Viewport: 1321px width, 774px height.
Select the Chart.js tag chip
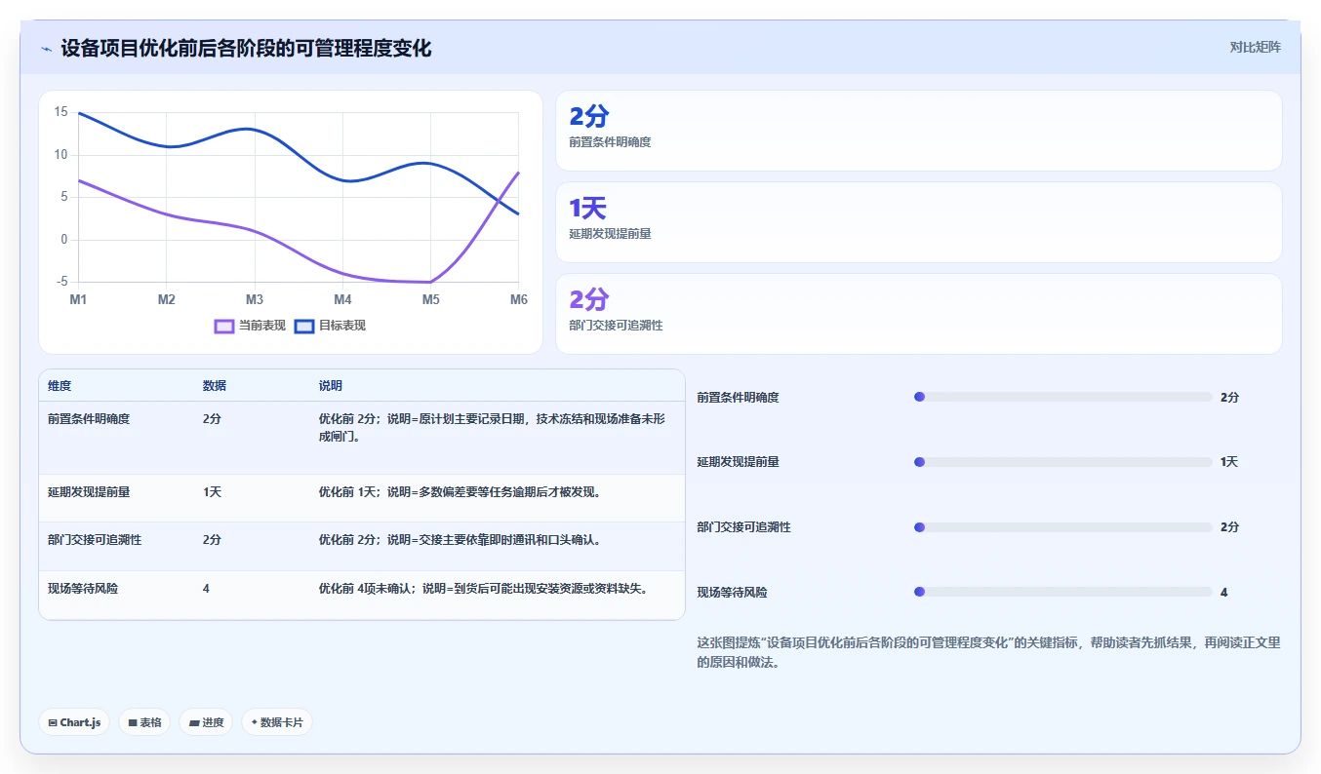(x=74, y=722)
